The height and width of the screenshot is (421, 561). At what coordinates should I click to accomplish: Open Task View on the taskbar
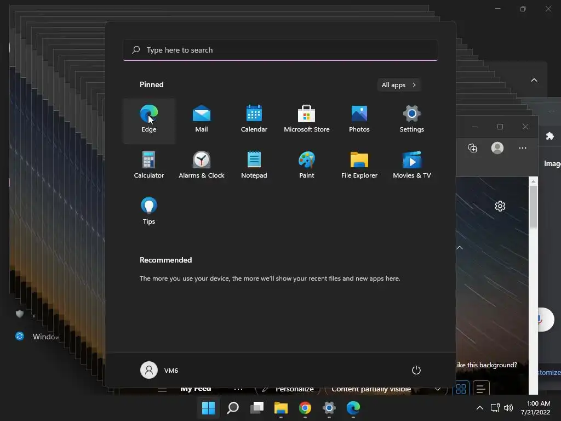pyautogui.click(x=257, y=408)
